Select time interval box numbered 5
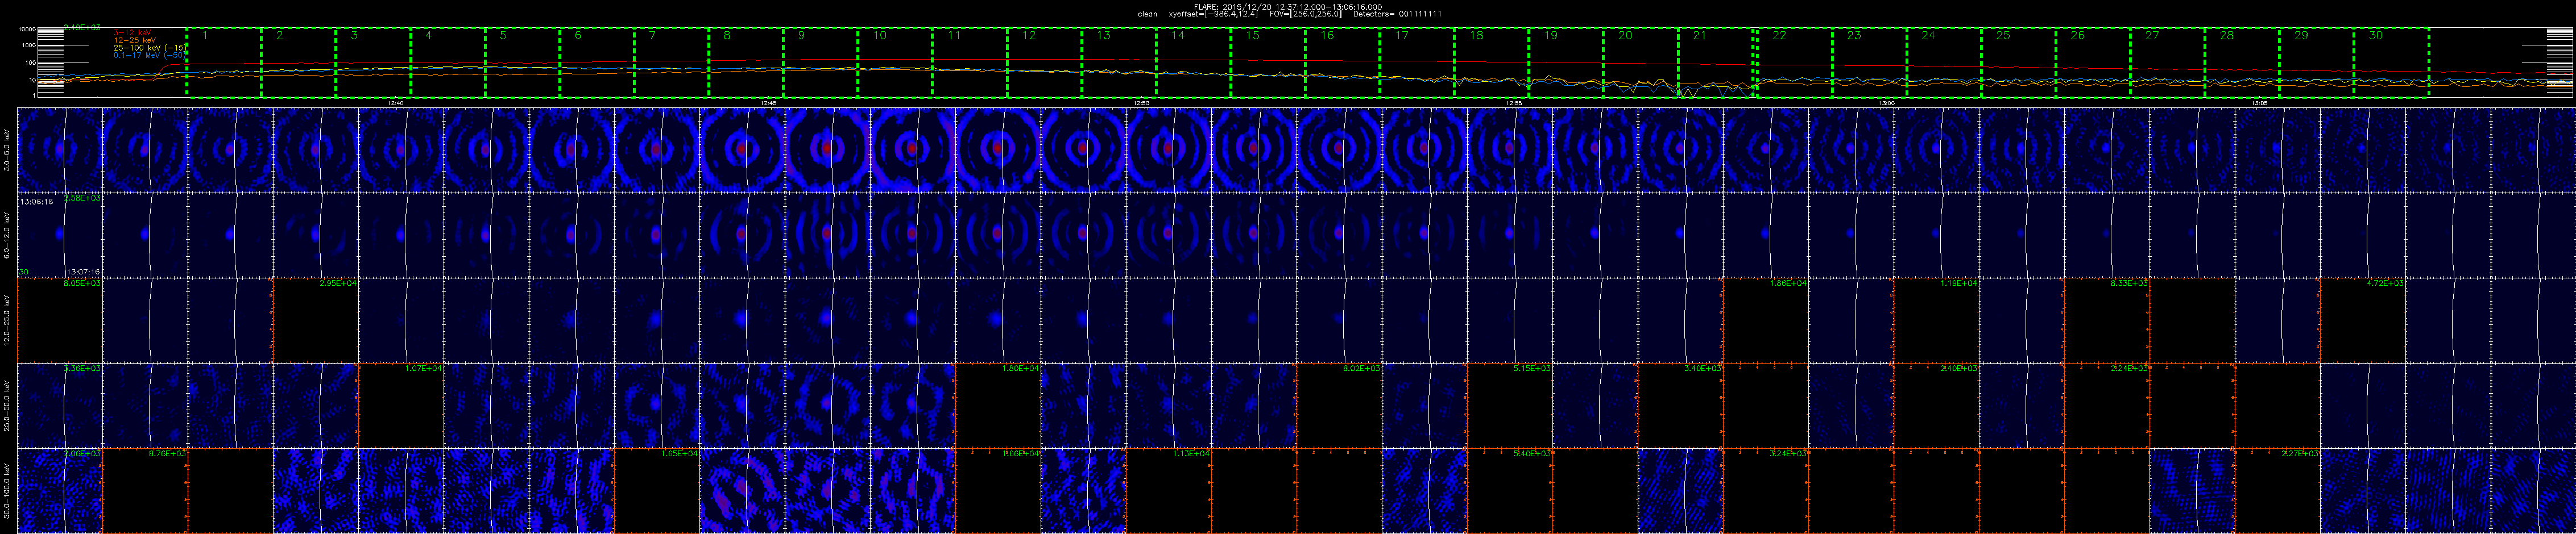Screen dimensions: 2576x534 (522, 62)
